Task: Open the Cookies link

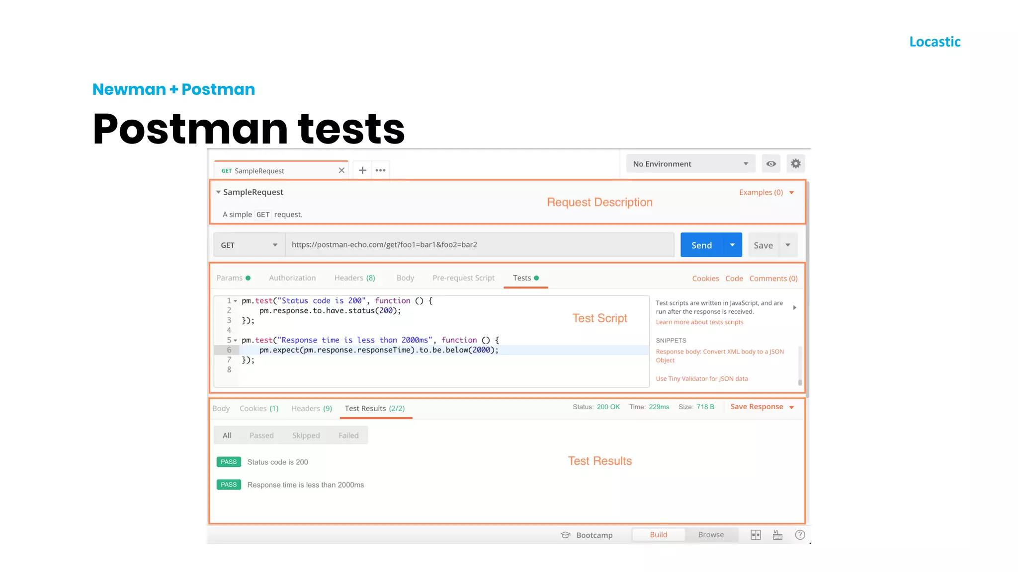Action: point(705,279)
